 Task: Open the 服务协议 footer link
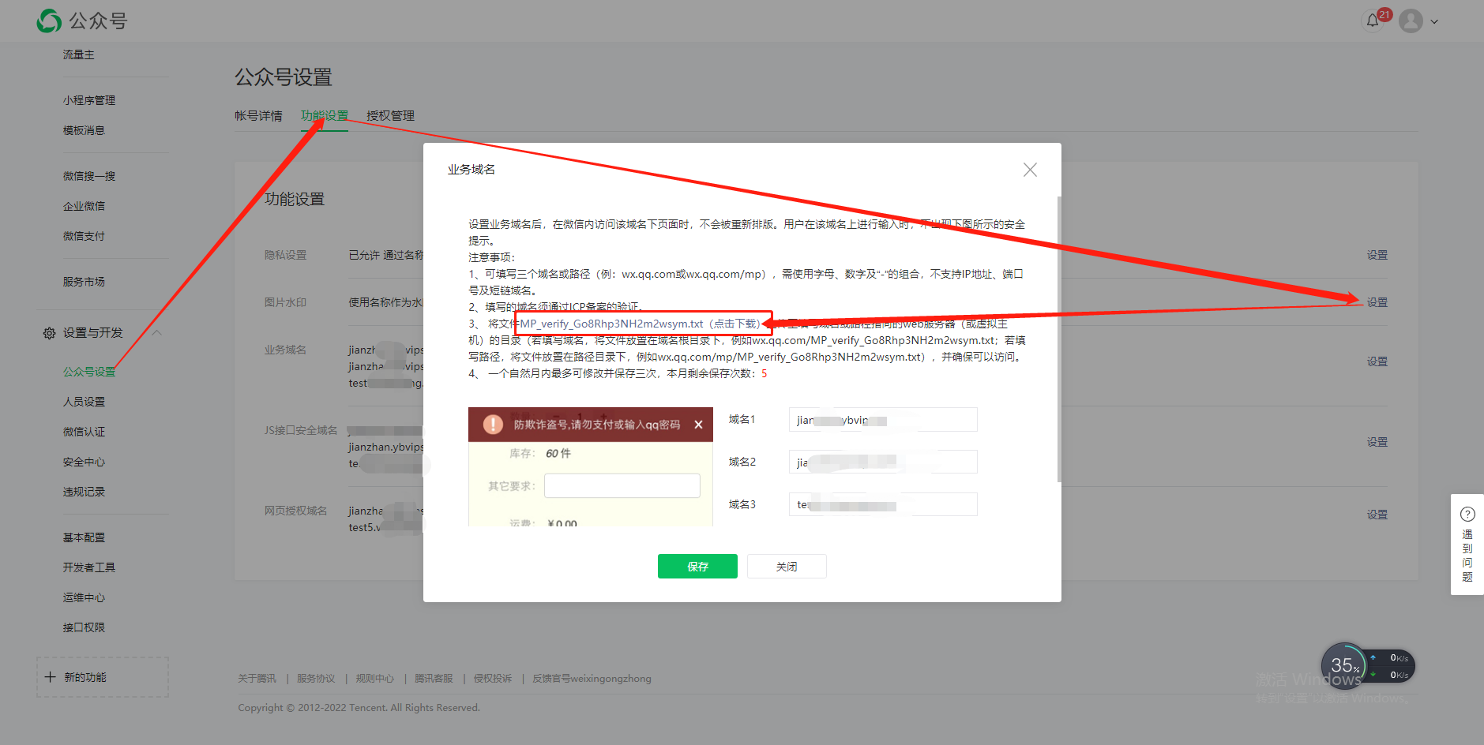coord(316,679)
